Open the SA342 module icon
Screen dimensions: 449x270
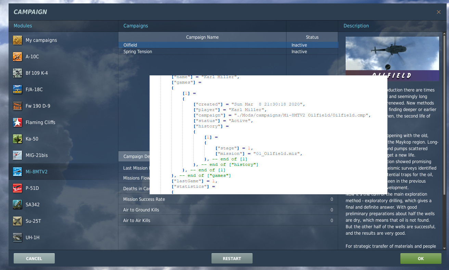pos(17,205)
